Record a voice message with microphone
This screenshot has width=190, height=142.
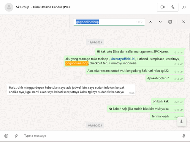[x=184, y=136]
